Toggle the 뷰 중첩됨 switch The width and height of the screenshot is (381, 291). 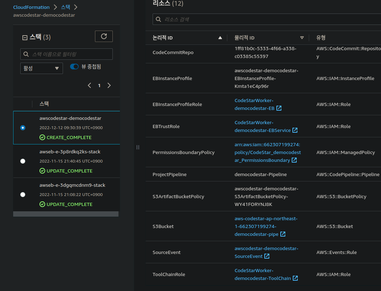pyautogui.click(x=74, y=67)
